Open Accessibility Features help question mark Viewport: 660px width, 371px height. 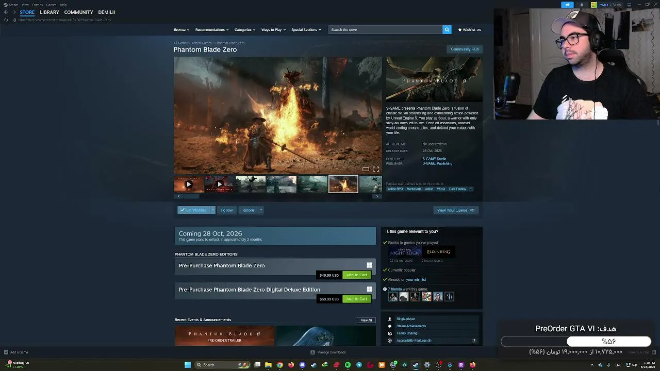coord(474,341)
